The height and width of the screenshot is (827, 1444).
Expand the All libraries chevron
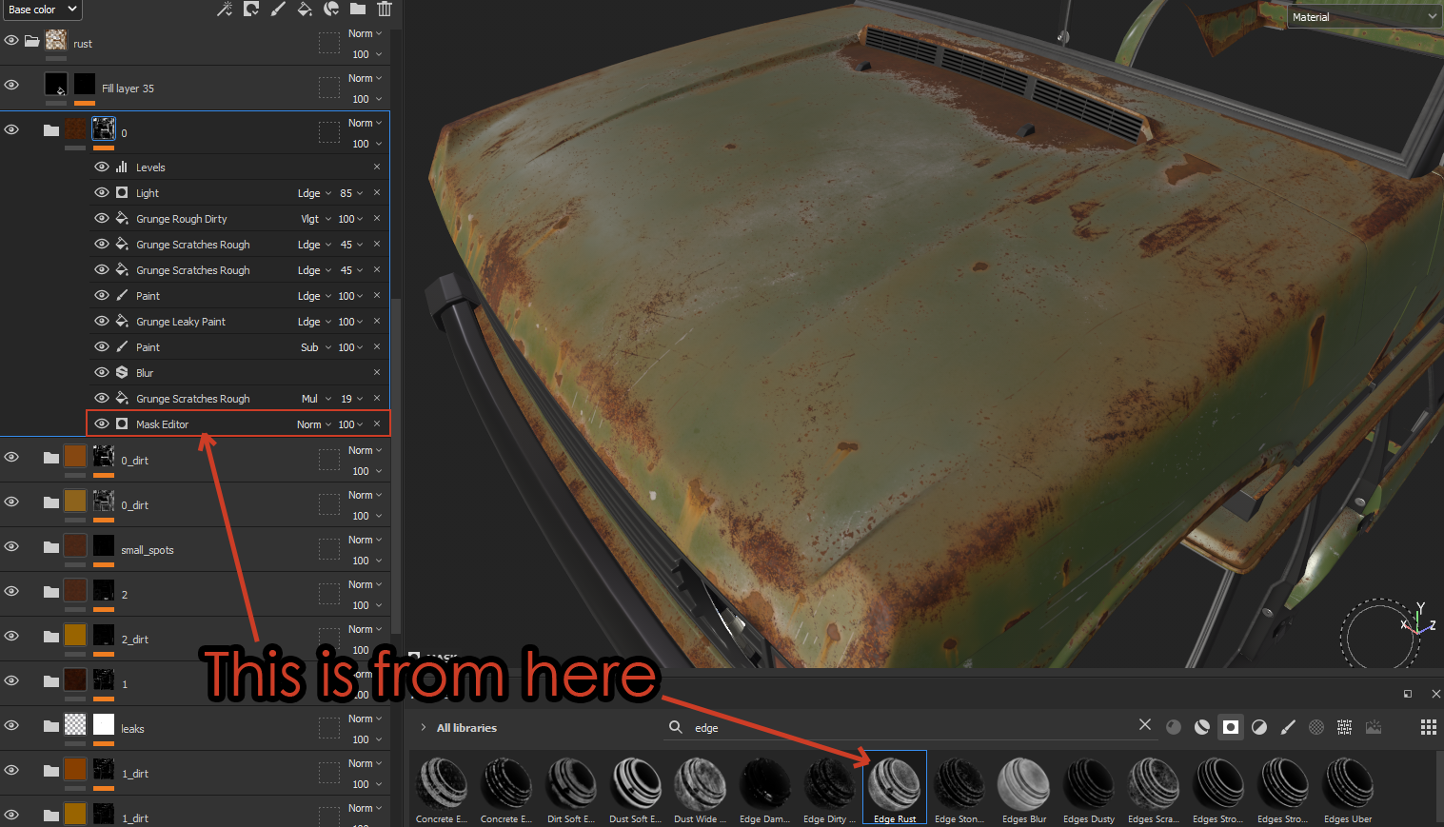pyautogui.click(x=424, y=727)
